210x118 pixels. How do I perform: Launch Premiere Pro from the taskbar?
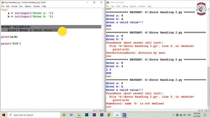[94, 115]
